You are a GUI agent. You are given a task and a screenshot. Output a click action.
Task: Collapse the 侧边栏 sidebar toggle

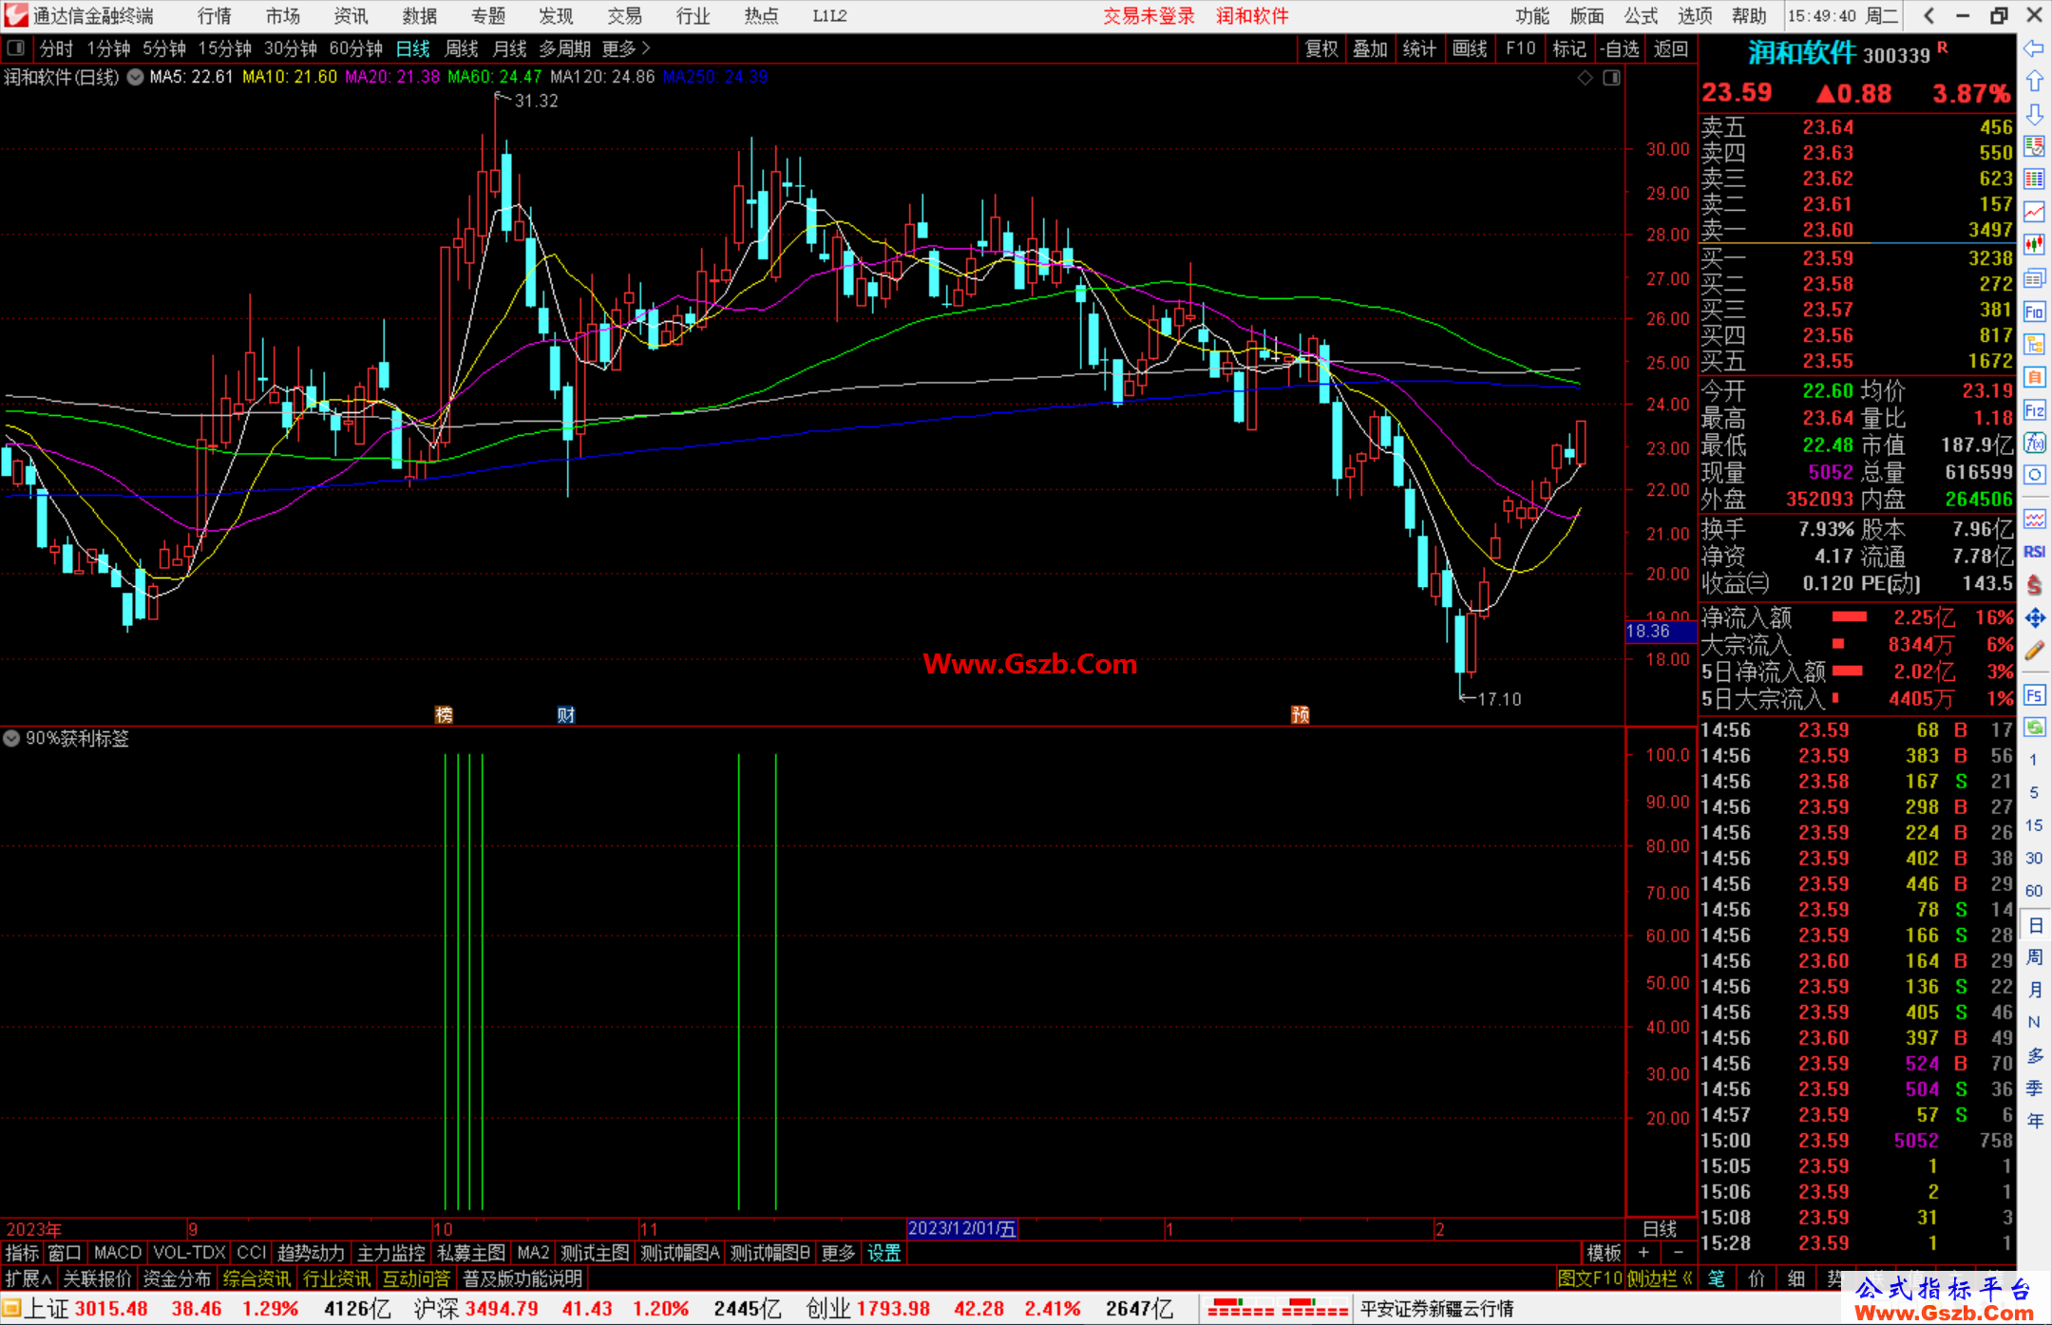click(x=1660, y=1278)
